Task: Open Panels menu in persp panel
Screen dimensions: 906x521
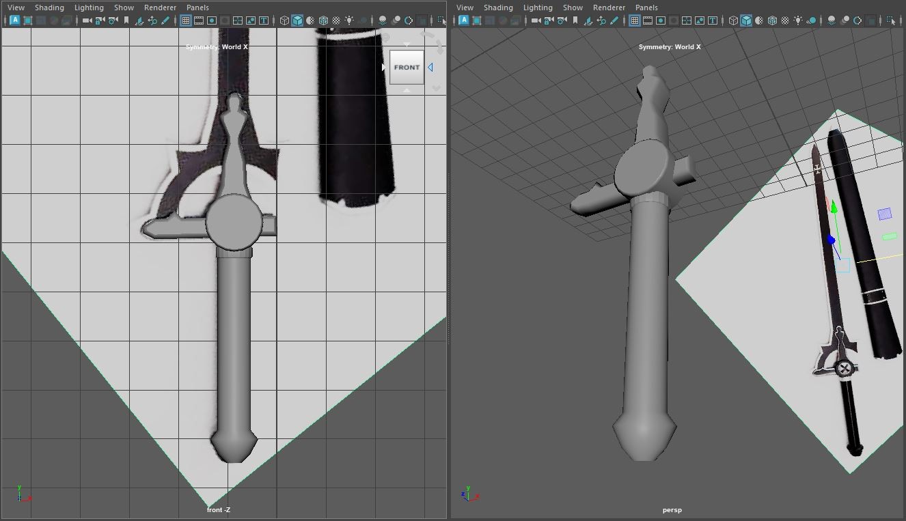Action: click(646, 8)
